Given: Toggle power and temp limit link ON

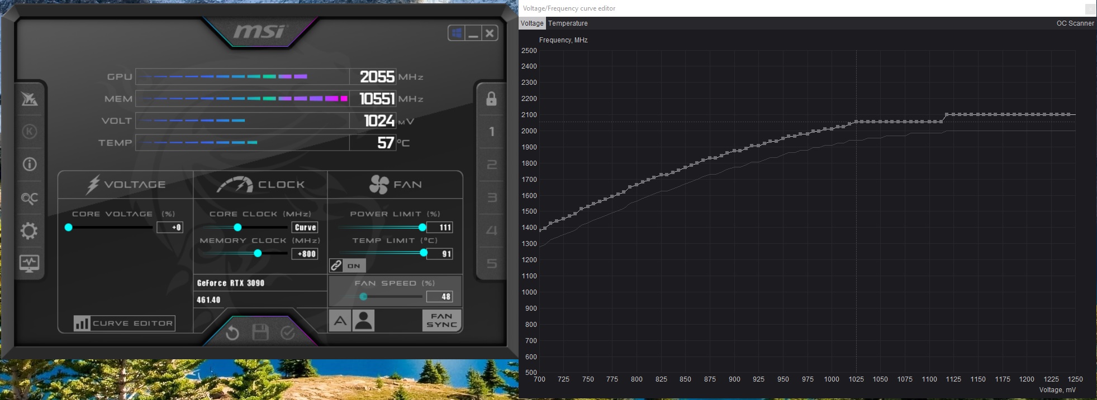Looking at the screenshot, I should (348, 266).
